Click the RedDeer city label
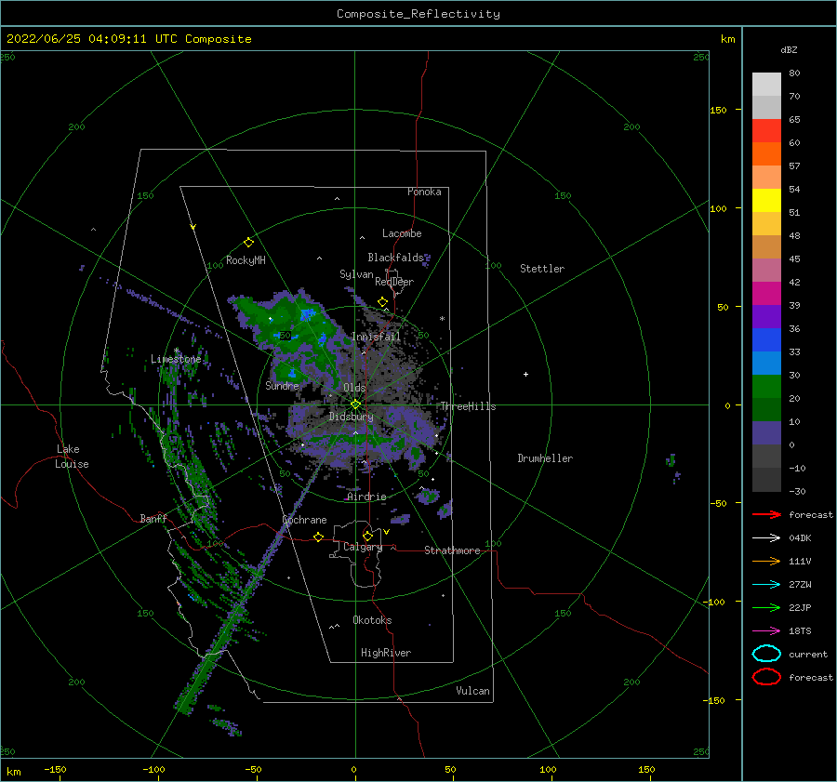 click(394, 282)
